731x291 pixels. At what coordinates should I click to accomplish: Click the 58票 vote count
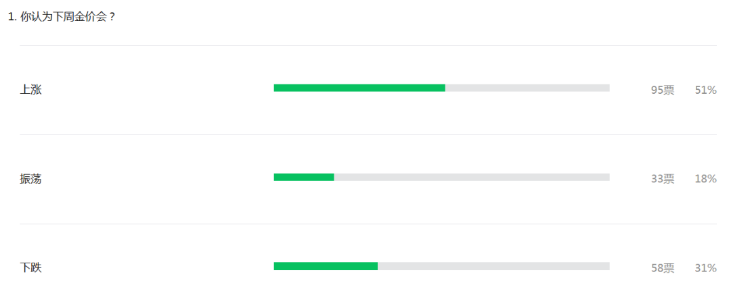click(x=663, y=268)
